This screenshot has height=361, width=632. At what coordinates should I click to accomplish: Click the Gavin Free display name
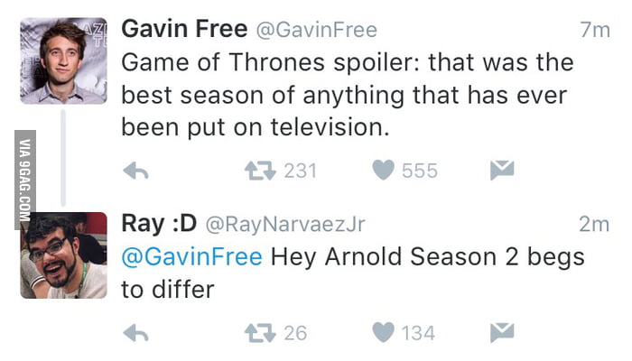click(183, 30)
